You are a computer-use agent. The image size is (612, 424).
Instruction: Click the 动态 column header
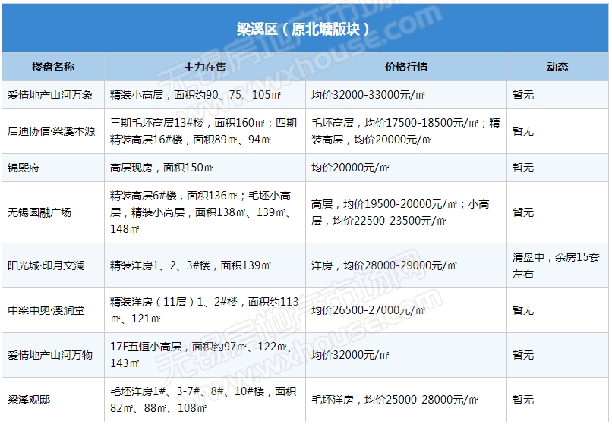[x=557, y=67]
